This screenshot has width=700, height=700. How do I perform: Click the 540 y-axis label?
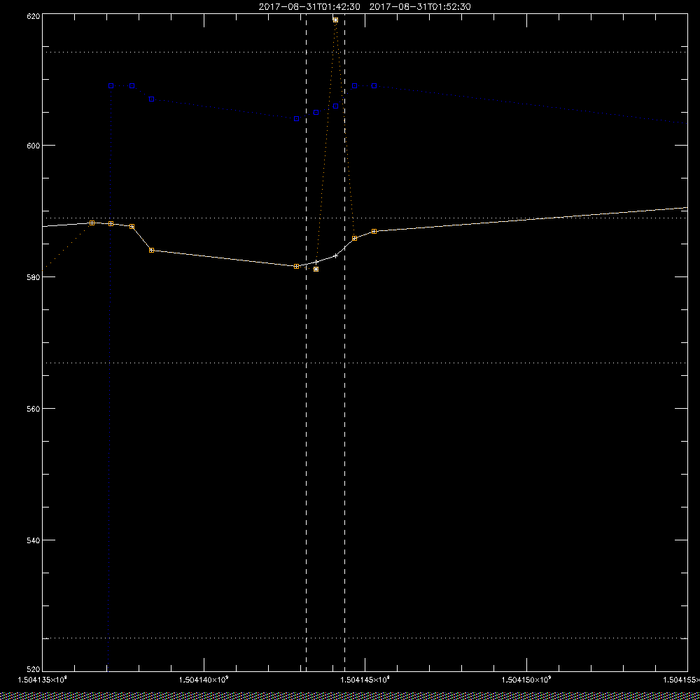coord(34,540)
